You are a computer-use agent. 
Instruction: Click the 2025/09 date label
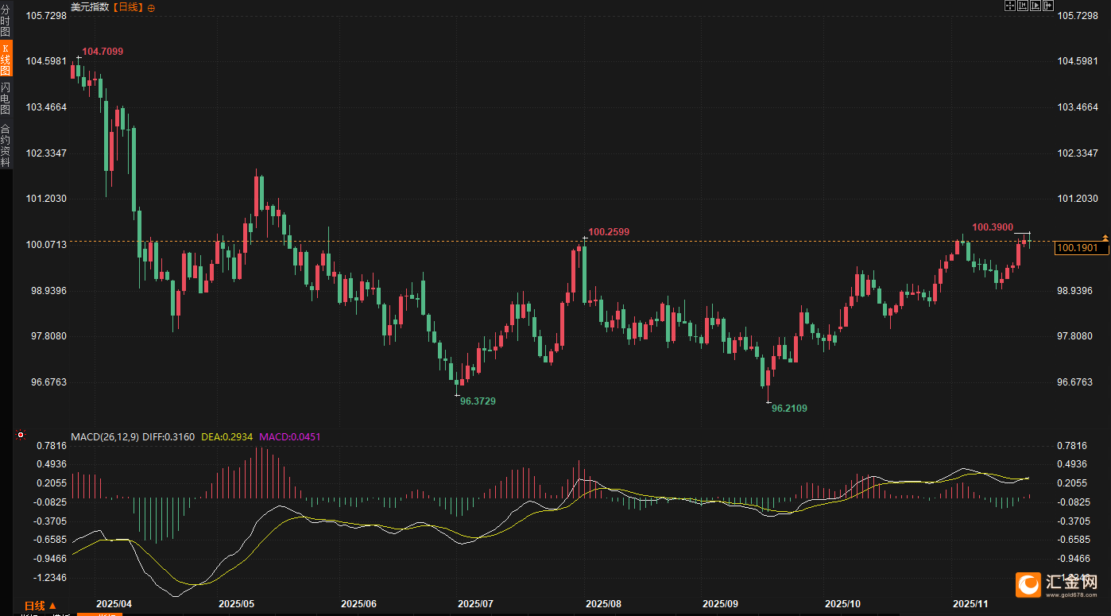click(721, 604)
